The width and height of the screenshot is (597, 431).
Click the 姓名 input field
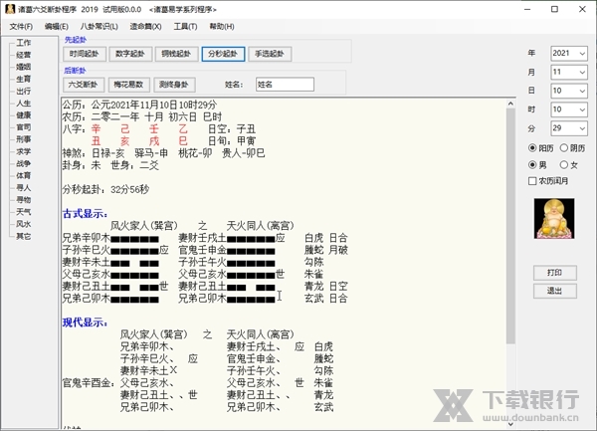point(285,85)
